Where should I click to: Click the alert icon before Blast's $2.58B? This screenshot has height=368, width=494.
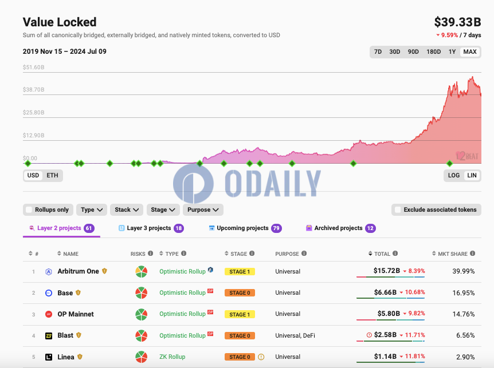pyautogui.click(x=369, y=335)
